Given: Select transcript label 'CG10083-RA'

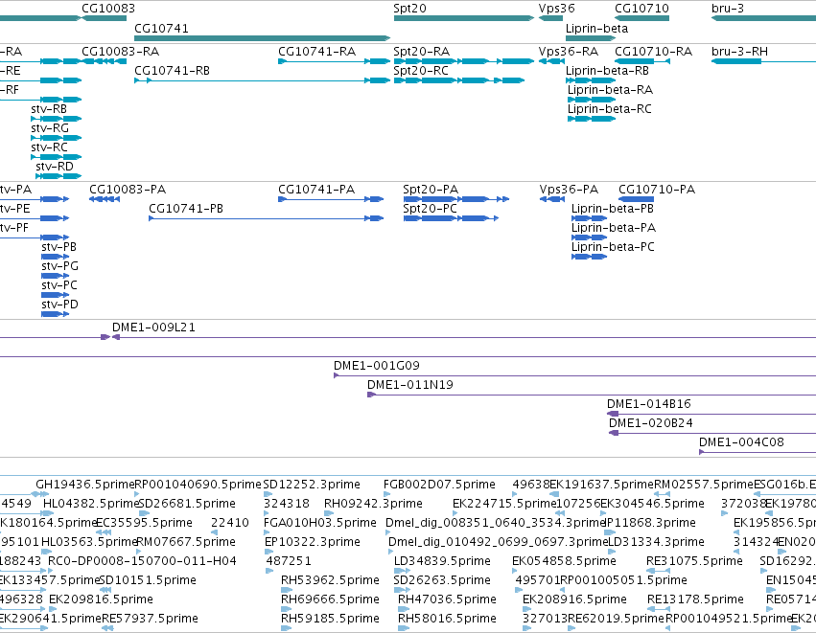Looking at the screenshot, I should (x=120, y=52).
